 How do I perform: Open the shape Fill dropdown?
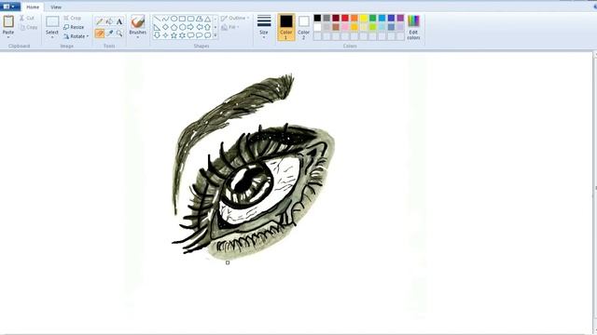pos(230,27)
